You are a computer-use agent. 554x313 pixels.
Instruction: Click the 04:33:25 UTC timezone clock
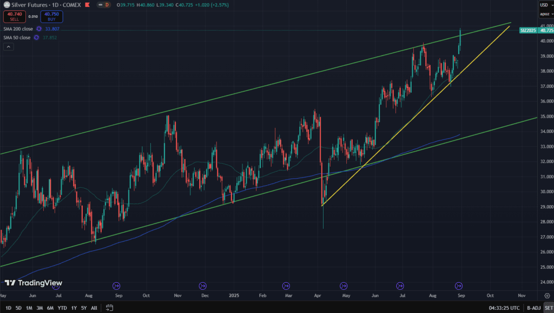pos(505,308)
